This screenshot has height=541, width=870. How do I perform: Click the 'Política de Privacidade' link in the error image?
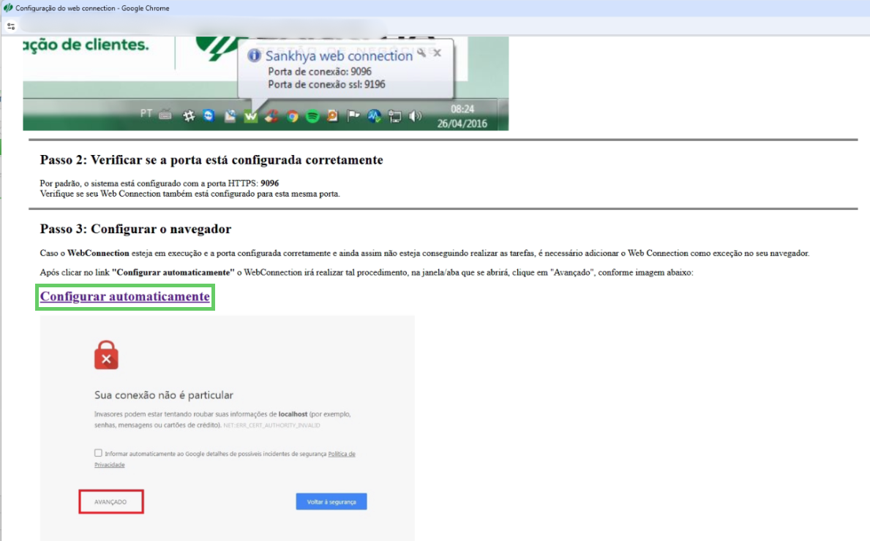pyautogui.click(x=341, y=454)
